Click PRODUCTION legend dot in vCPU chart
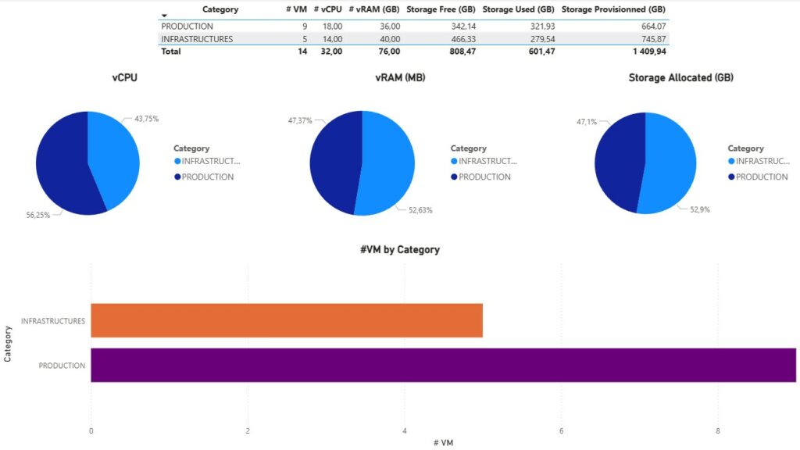Image resolution: width=800 pixels, height=450 pixels. tap(177, 177)
